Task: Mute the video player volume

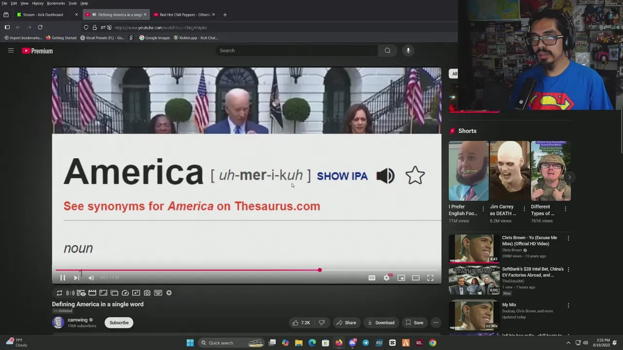Action: click(x=91, y=278)
